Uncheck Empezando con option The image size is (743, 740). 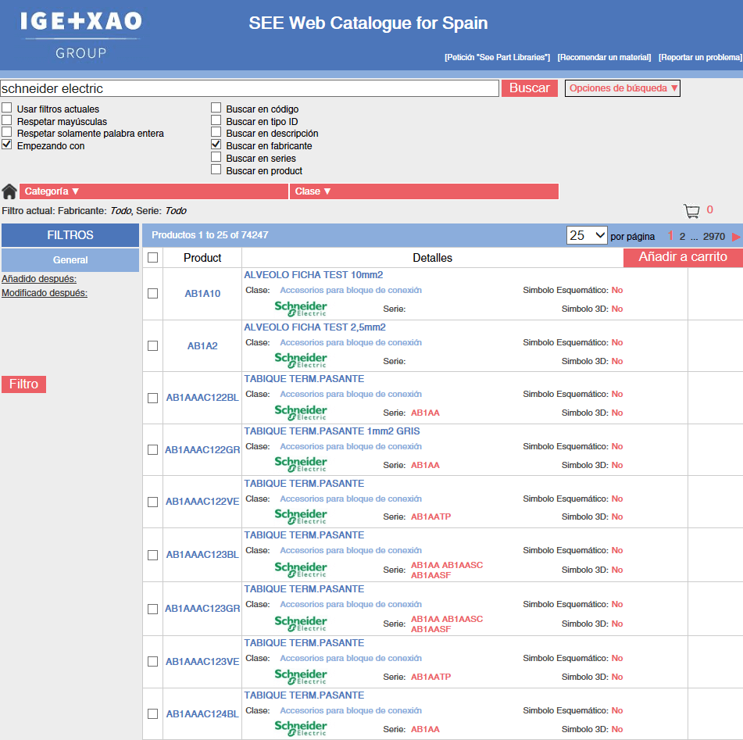coord(6,144)
